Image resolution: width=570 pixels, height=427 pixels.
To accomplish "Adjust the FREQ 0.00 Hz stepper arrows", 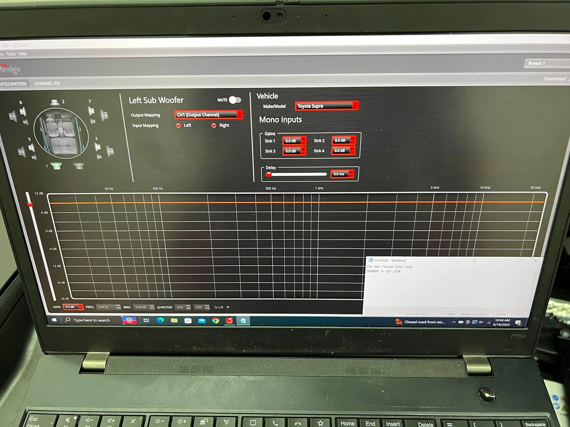I will (118, 307).
